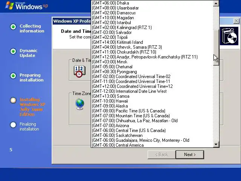
Task: Click the Next button
Action: (x=190, y=155)
